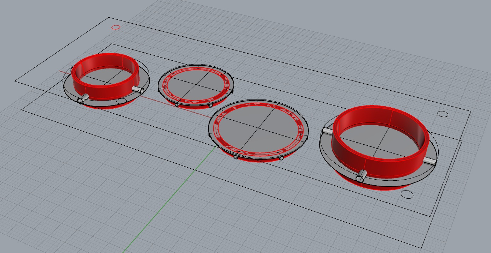Click the green Y-axis line on the grid

coord(170,199)
